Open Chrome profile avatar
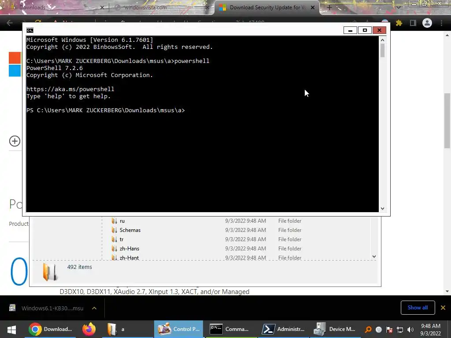The height and width of the screenshot is (338, 451). pyautogui.click(x=427, y=23)
